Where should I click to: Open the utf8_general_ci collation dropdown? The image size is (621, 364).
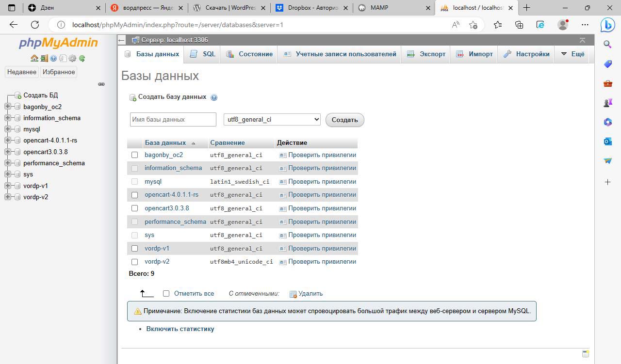pos(272,119)
